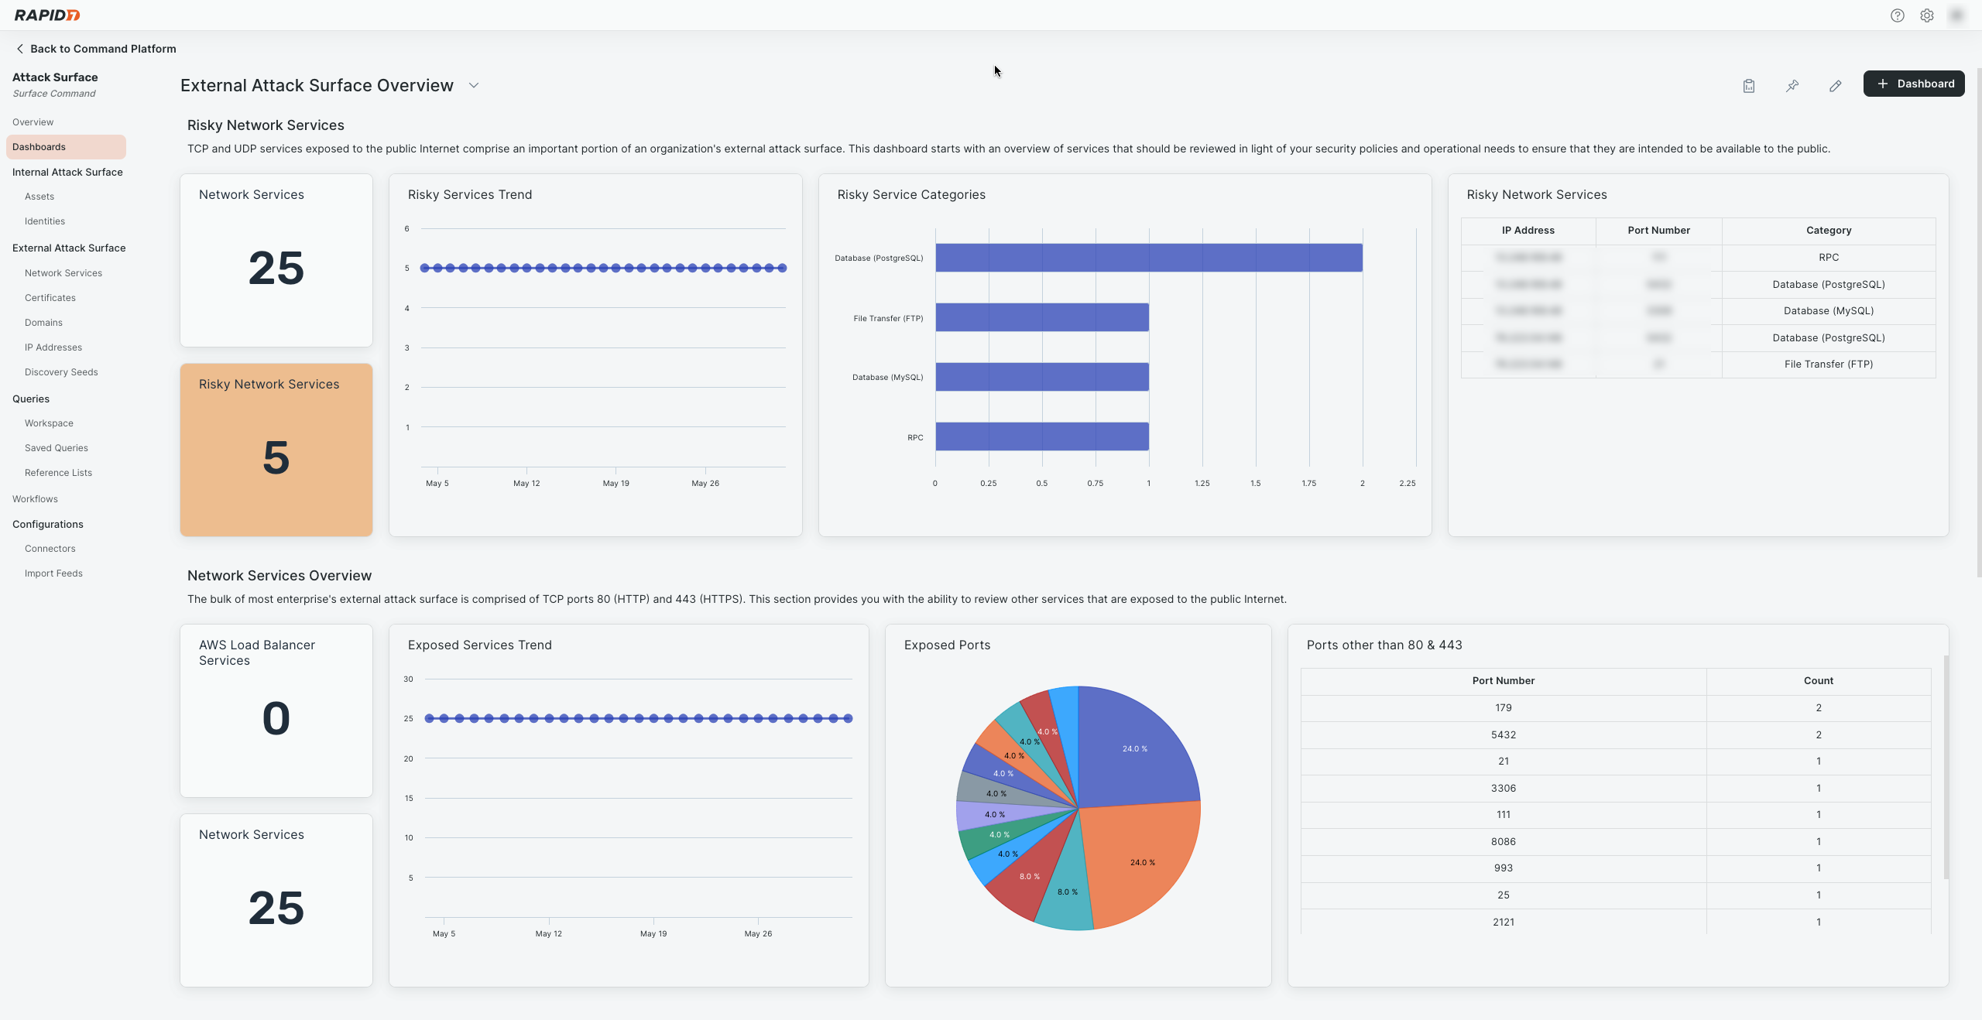Click the add Dashboard button
The width and height of the screenshot is (1982, 1020).
tap(1914, 84)
